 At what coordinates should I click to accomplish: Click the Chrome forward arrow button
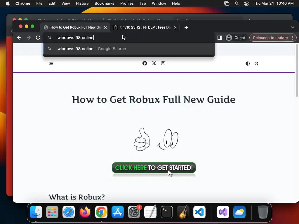(29, 38)
